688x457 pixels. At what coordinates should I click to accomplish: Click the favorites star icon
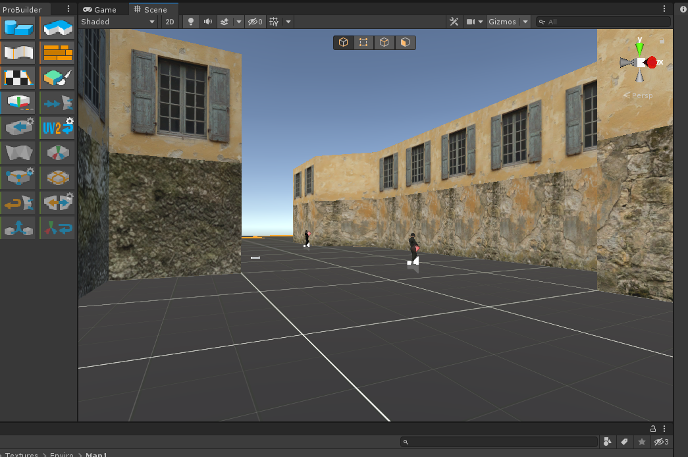pyautogui.click(x=641, y=442)
